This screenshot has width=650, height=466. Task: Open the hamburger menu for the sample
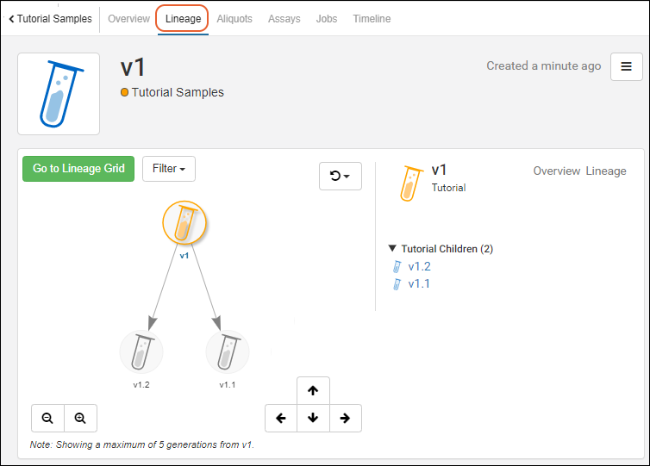(x=626, y=66)
